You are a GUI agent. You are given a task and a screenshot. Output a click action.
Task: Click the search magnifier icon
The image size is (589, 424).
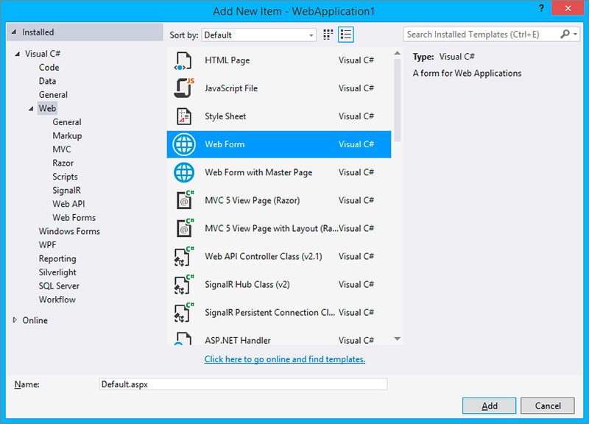click(565, 34)
